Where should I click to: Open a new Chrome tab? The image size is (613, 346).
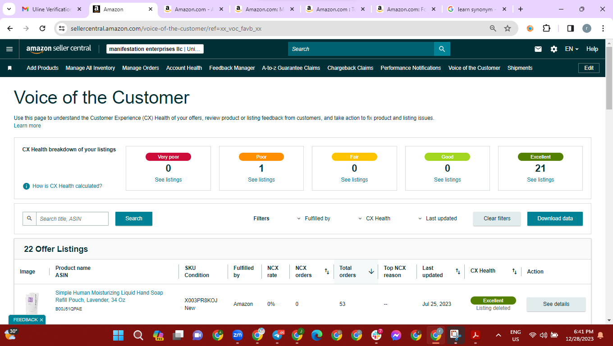pos(521,9)
